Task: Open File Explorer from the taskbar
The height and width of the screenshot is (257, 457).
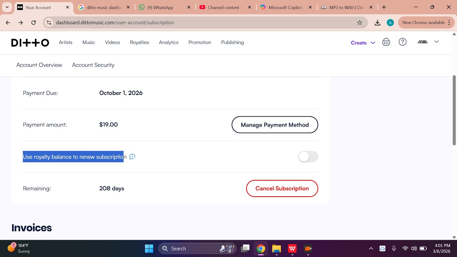Action: click(276, 248)
